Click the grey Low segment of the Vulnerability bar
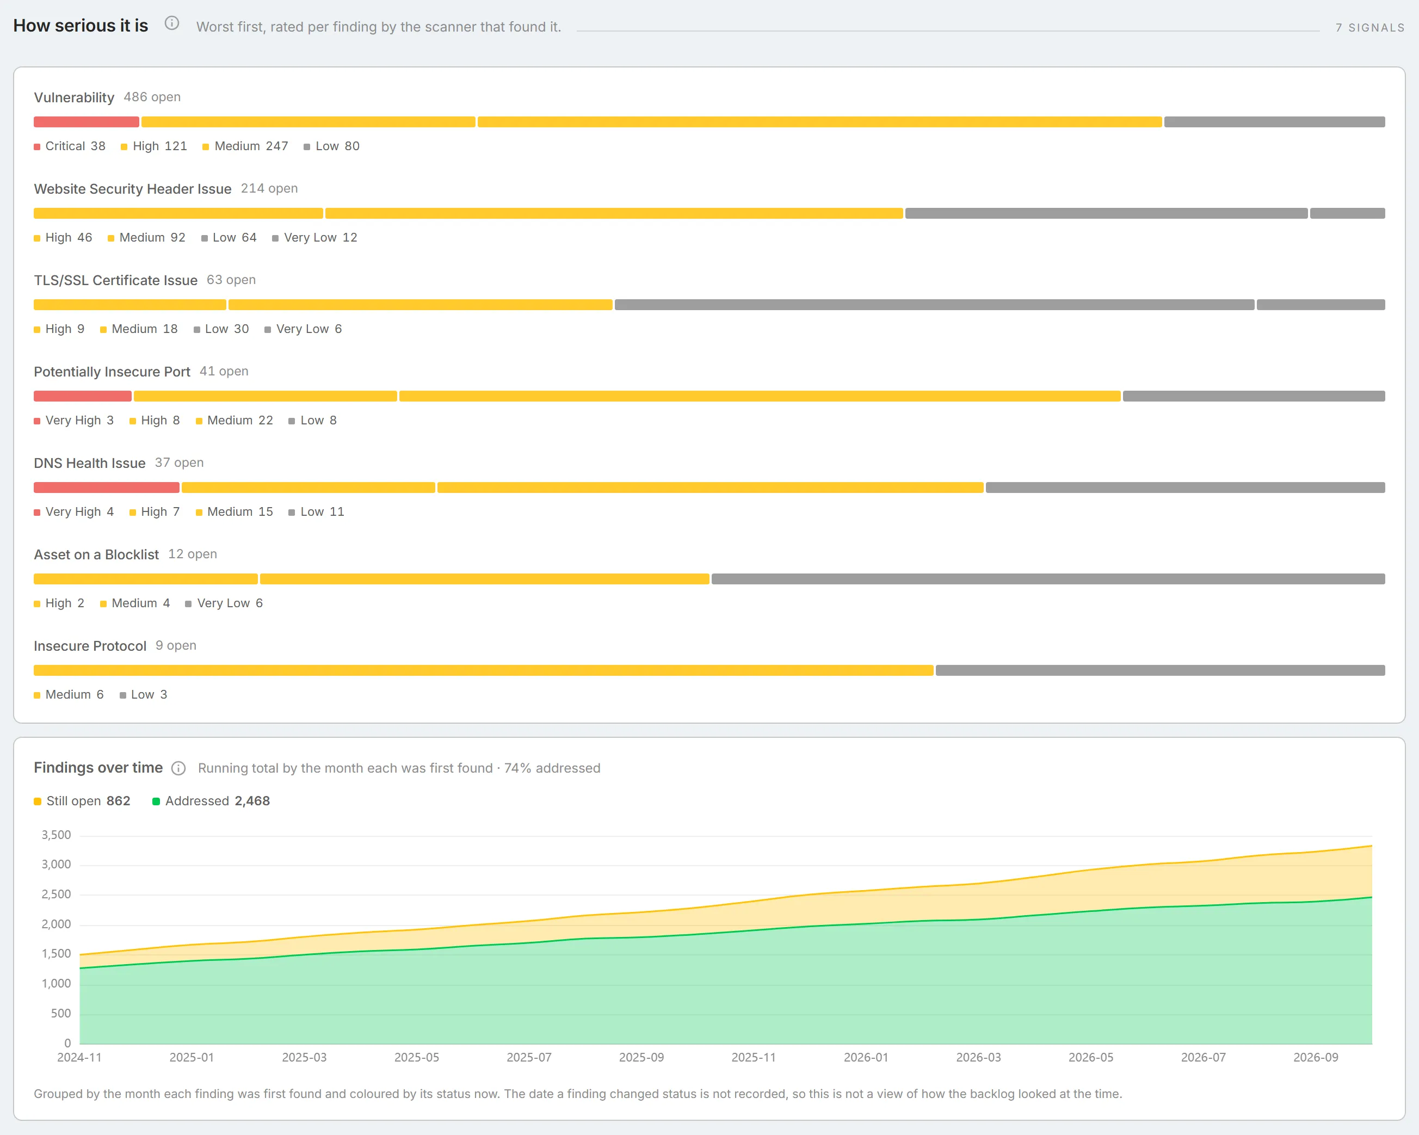Viewport: 1419px width, 1135px height. pos(1274,122)
